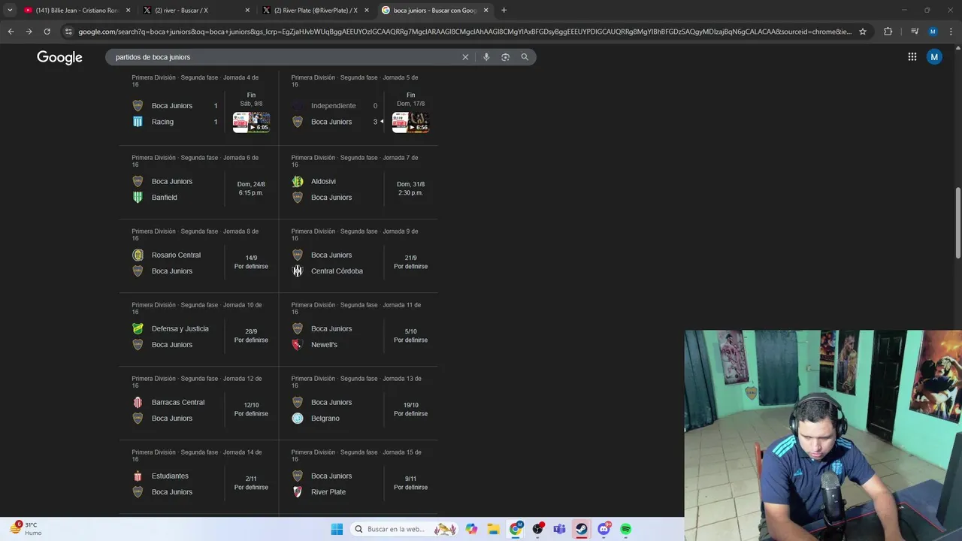Image resolution: width=962 pixels, height=541 pixels.
Task: Open the Google account avatar M
Action: point(934,57)
